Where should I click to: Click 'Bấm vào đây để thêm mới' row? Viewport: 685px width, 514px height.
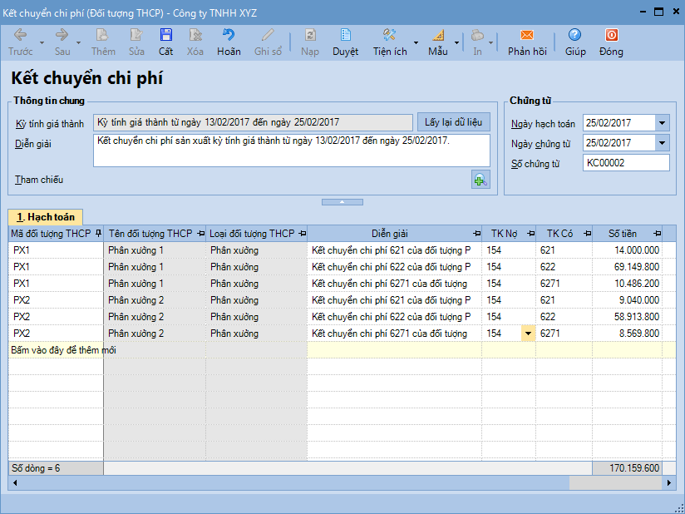(63, 350)
